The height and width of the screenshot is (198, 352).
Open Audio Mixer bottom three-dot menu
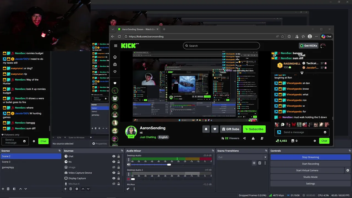[134, 189]
